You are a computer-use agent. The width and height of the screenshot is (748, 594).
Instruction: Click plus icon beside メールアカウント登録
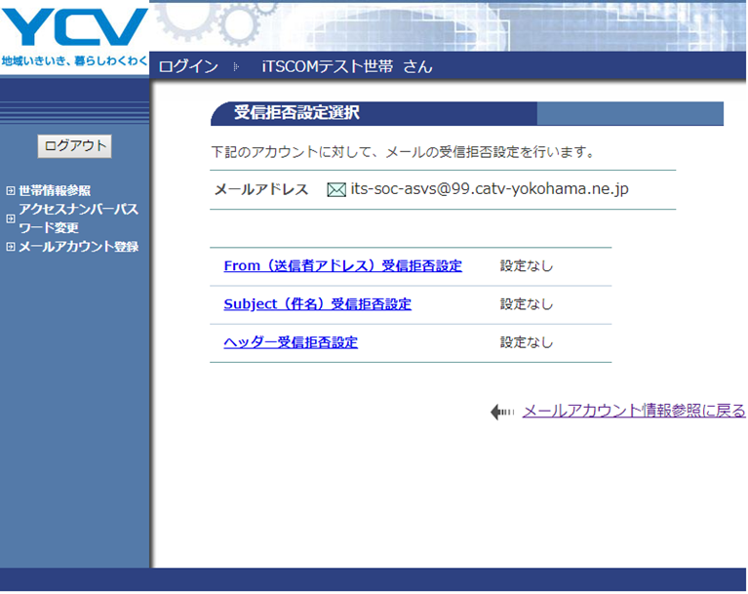tap(11, 247)
